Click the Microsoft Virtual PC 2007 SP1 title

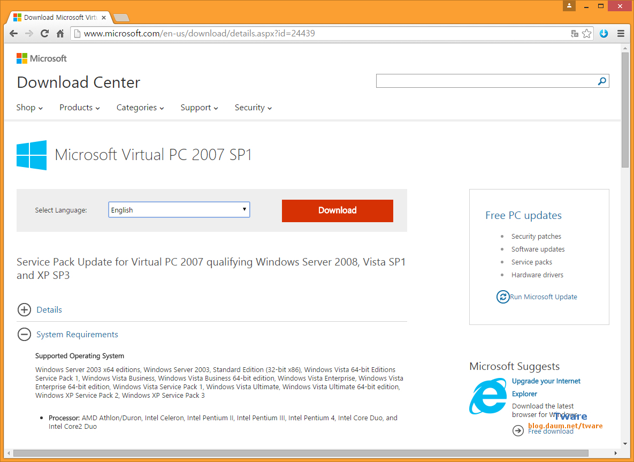point(153,155)
